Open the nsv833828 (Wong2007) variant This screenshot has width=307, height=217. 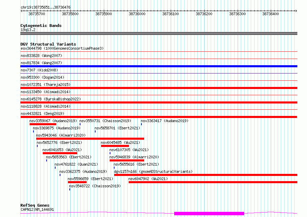pos(41,56)
